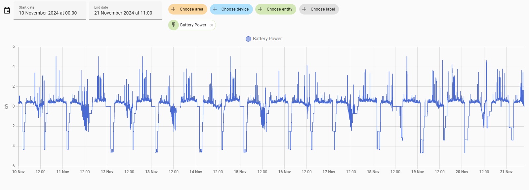Click the 21 Nov label on time axis

click(506, 172)
